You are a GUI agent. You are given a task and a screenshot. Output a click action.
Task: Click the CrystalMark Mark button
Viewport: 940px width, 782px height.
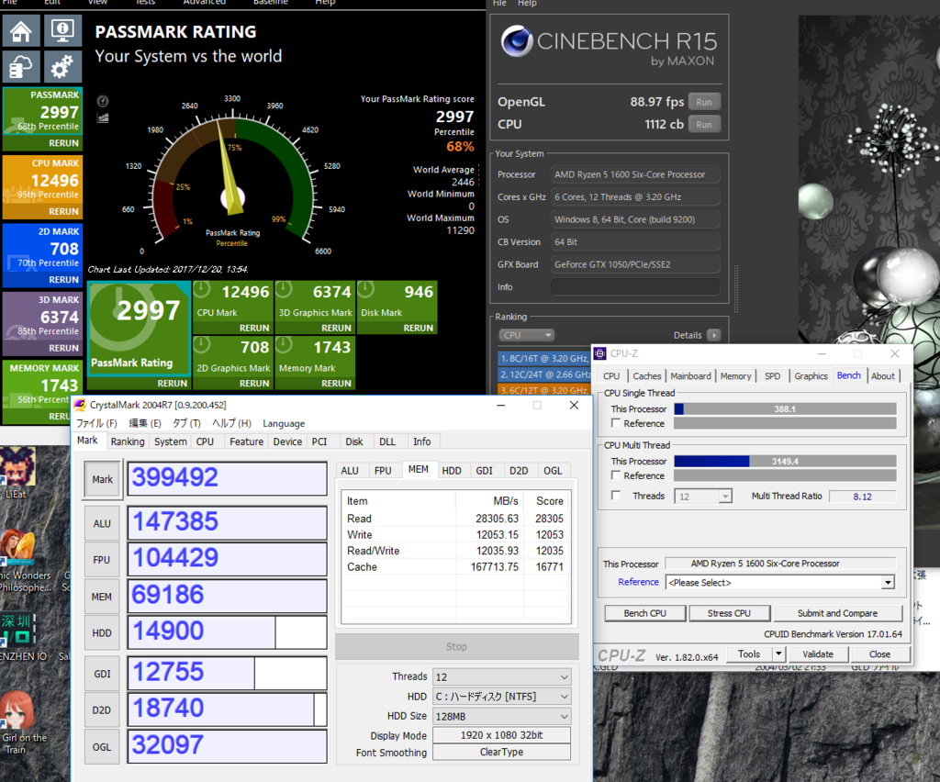pyautogui.click(x=103, y=479)
